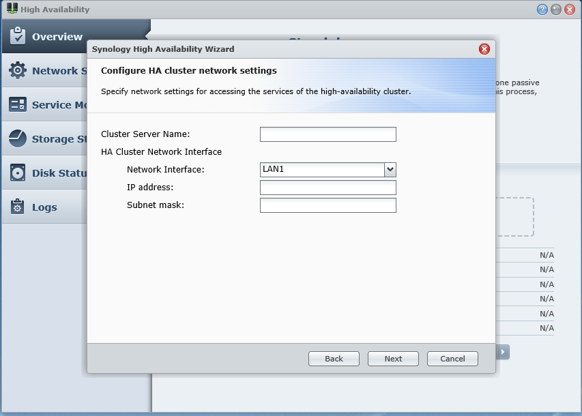Click the Back button in wizard
The height and width of the screenshot is (416, 582).
coord(334,359)
